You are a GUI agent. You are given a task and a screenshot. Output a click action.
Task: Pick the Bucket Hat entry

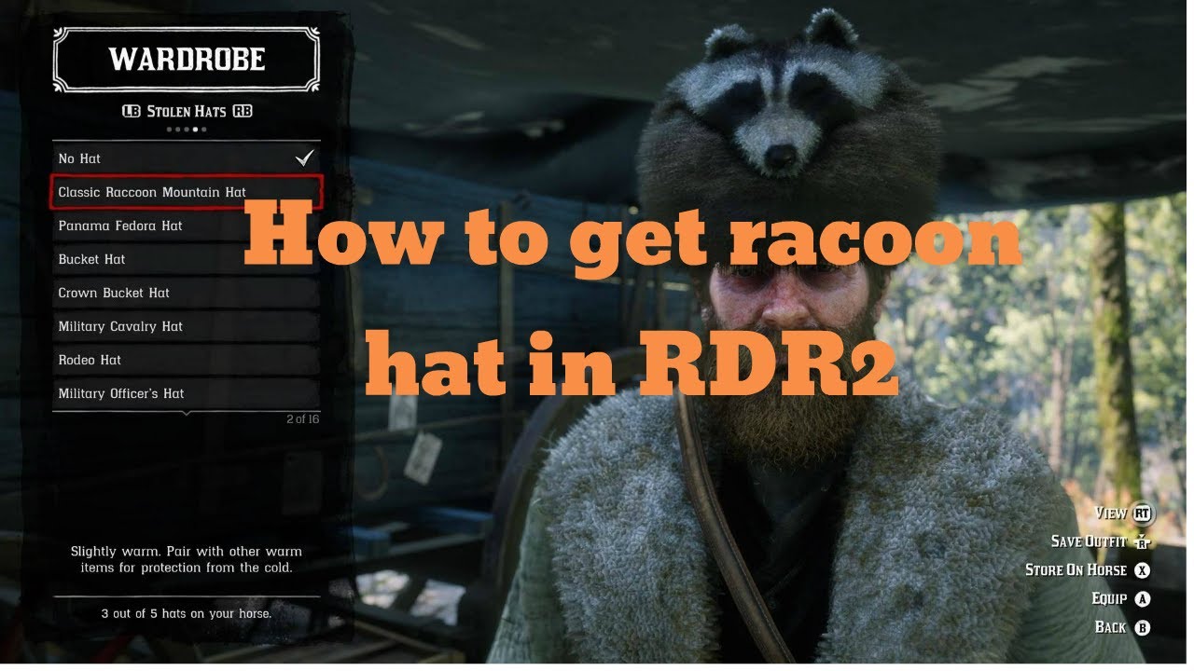(x=187, y=259)
